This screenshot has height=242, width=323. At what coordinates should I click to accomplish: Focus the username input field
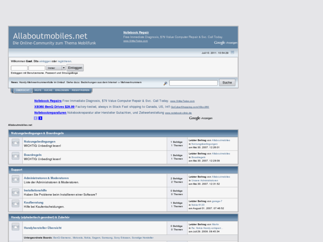[x=19, y=68]
